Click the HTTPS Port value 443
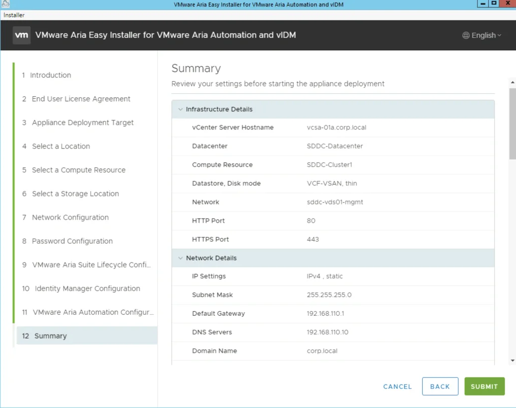 pyautogui.click(x=312, y=239)
